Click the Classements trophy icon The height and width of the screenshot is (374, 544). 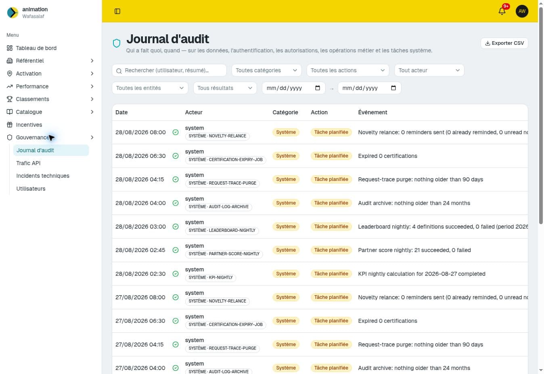coord(10,99)
